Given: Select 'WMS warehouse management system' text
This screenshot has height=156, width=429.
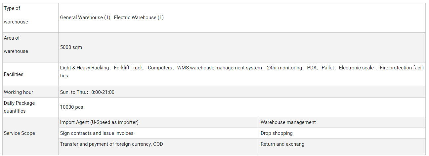Looking at the screenshot, I should [x=219, y=68].
